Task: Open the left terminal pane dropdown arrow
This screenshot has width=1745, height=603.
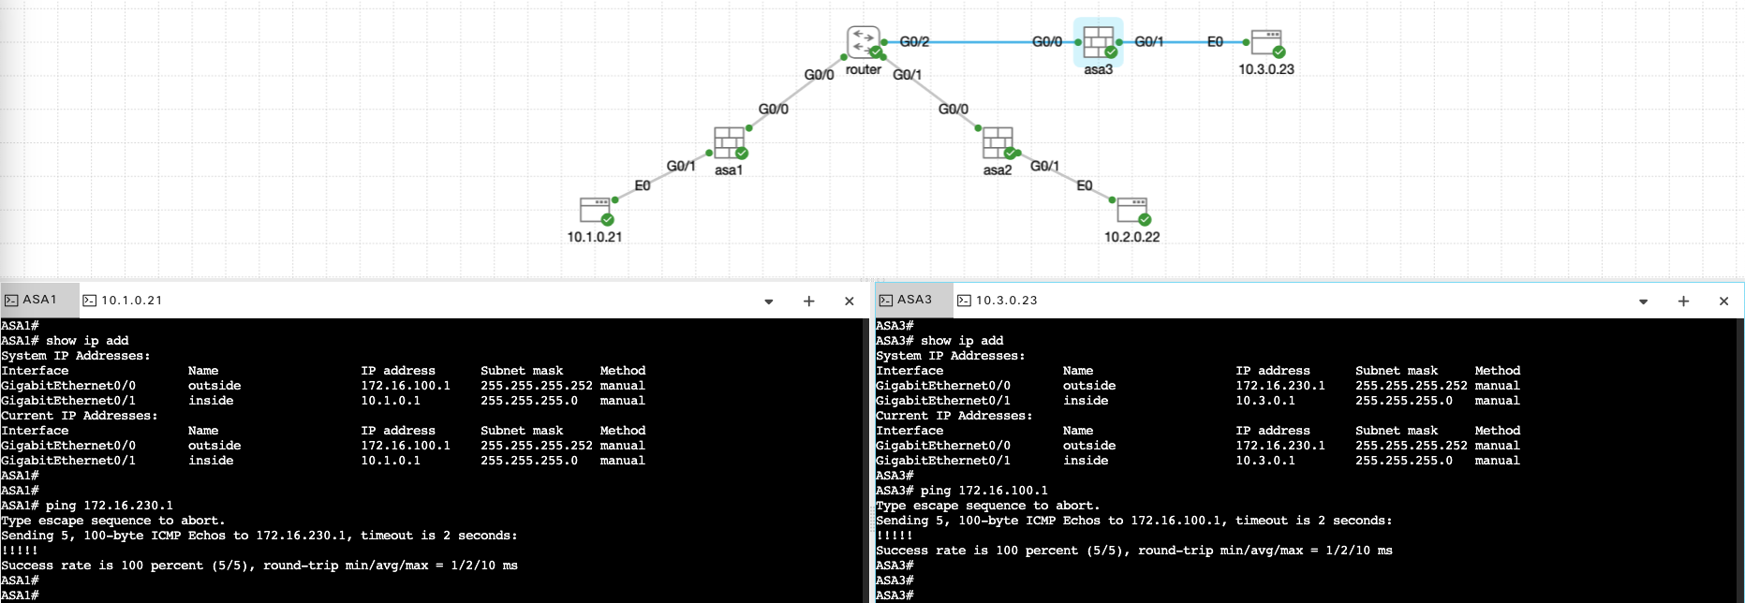Action: pos(768,301)
